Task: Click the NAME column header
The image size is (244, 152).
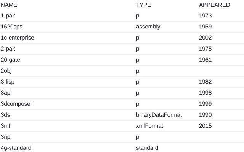Action: point(9,5)
